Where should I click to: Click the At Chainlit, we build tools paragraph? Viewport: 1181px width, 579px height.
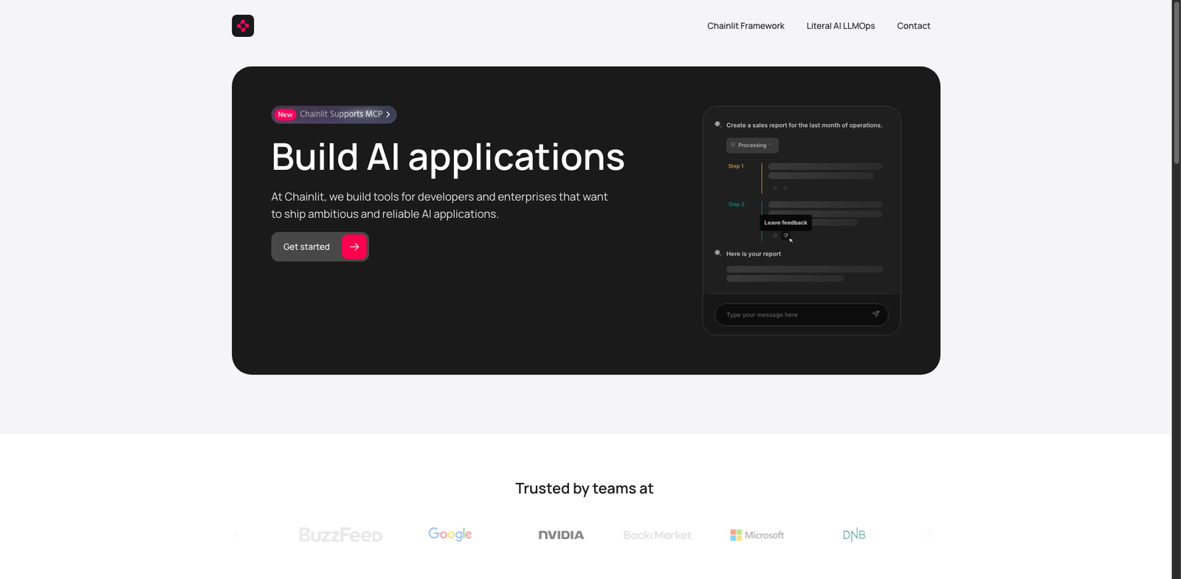[439, 205]
